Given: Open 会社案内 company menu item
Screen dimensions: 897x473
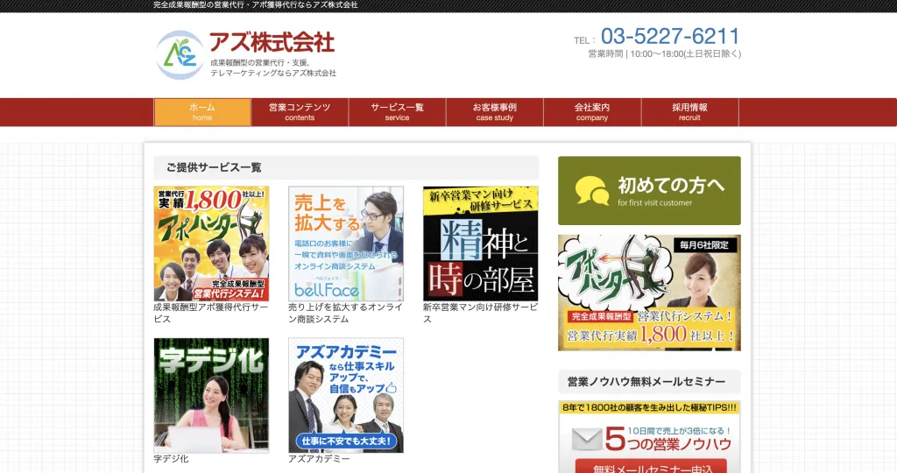Looking at the screenshot, I should (x=592, y=112).
